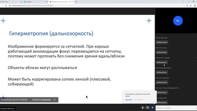
Task: Click slide text 'Объекты вблизи могут расплываться'
Action: pos(42,68)
